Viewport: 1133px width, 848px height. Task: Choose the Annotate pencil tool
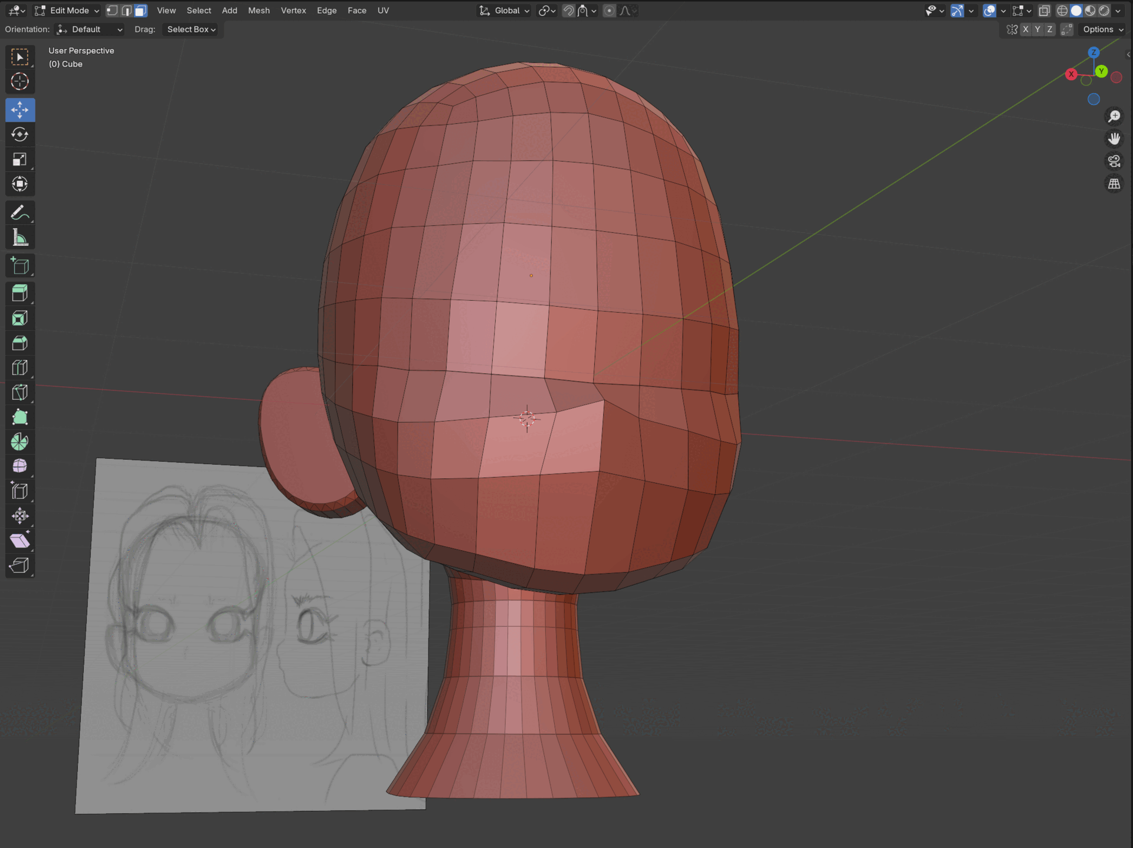pyautogui.click(x=19, y=213)
